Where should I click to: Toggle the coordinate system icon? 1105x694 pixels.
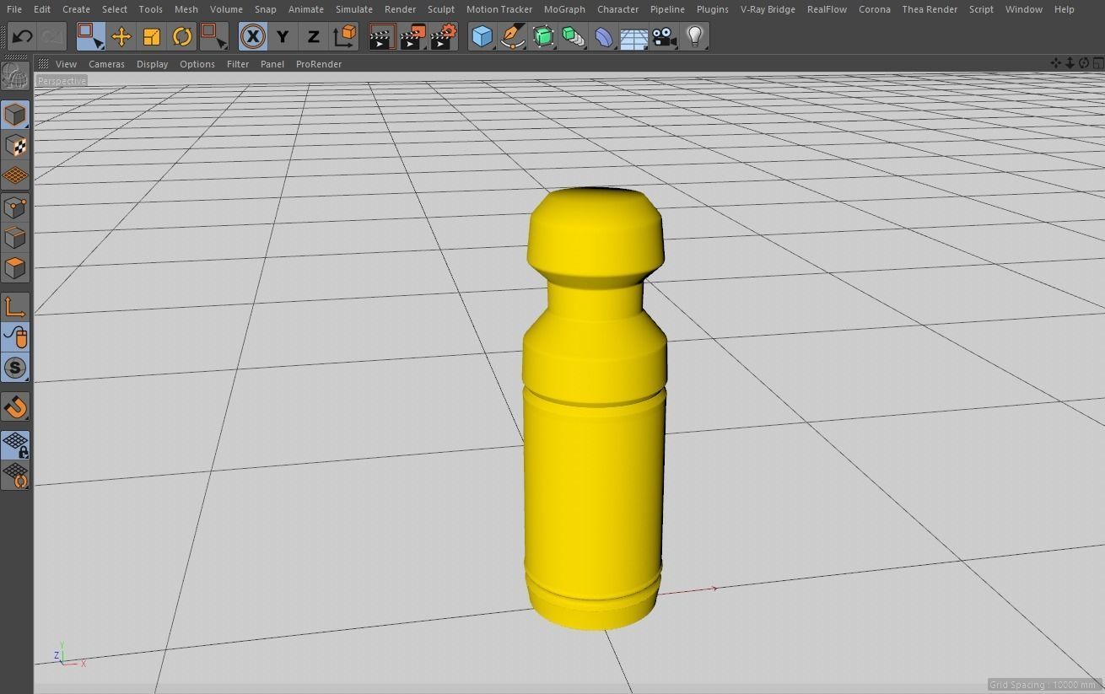tap(344, 36)
